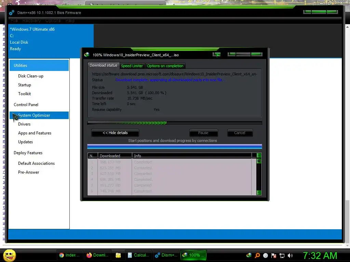
Task: Switch to the Dism++ taskbar button
Action: point(166,255)
